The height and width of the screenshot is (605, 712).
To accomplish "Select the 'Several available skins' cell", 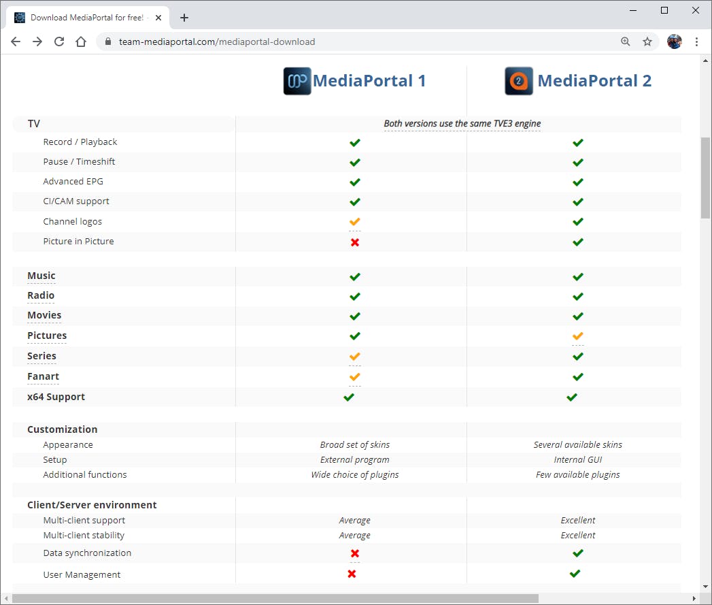I will [x=577, y=444].
